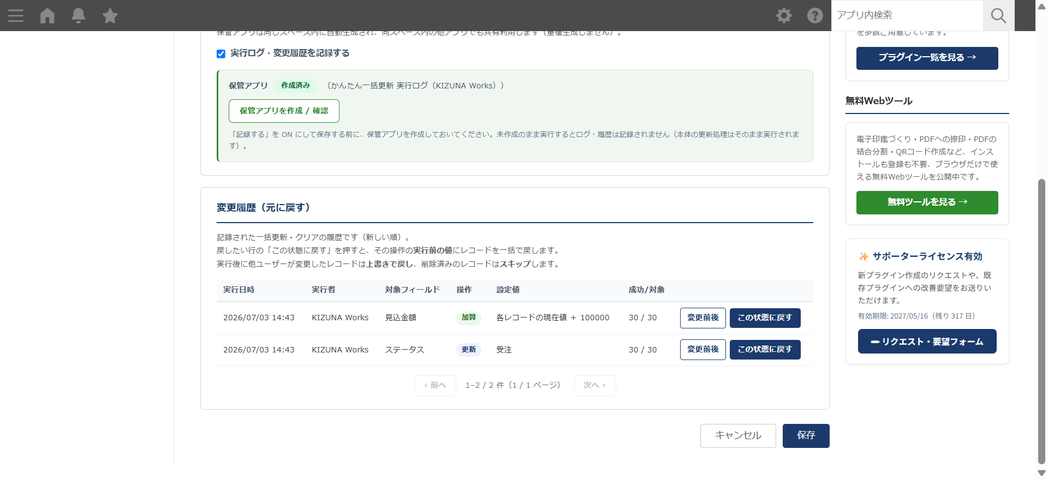The image size is (1048, 479).
Task: Click the キャンセル button
Action: tap(738, 435)
